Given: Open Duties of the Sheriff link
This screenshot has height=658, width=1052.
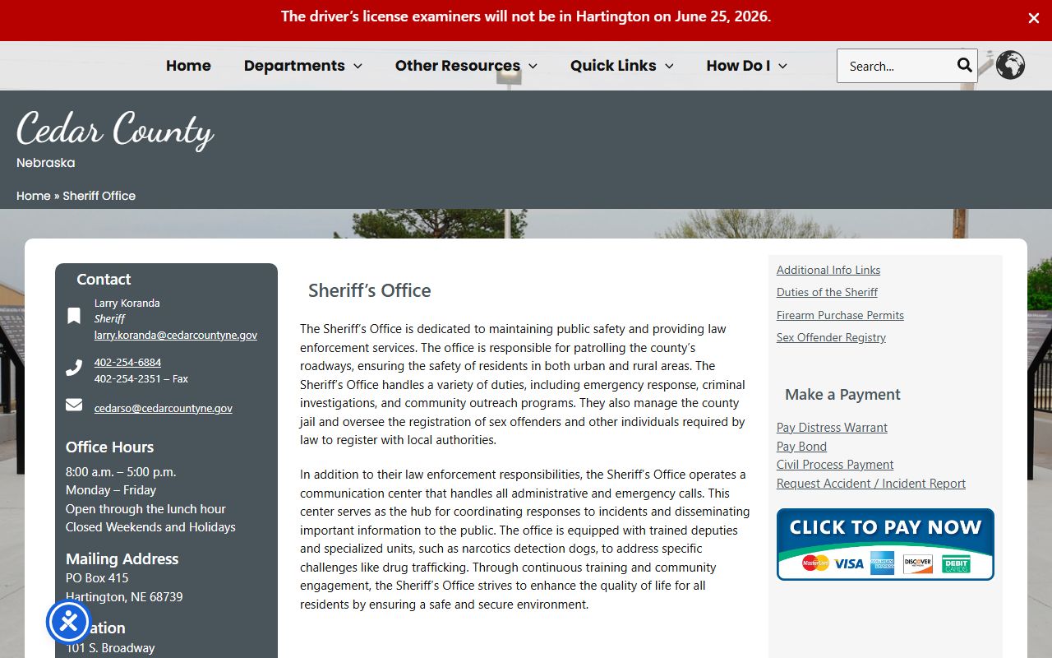Looking at the screenshot, I should 827,292.
